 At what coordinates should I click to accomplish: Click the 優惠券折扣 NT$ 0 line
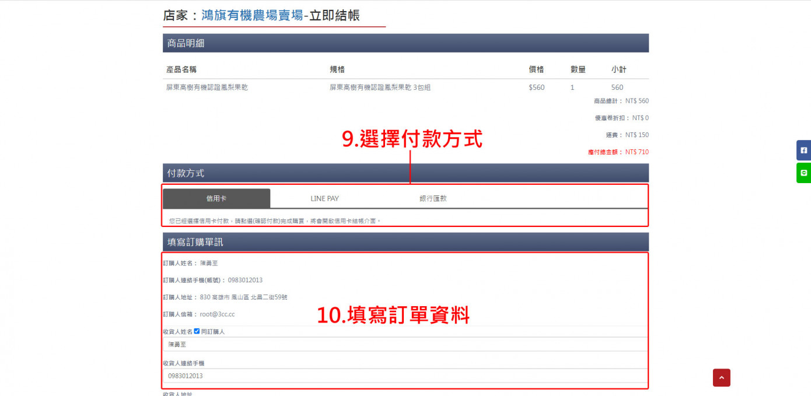(622, 118)
